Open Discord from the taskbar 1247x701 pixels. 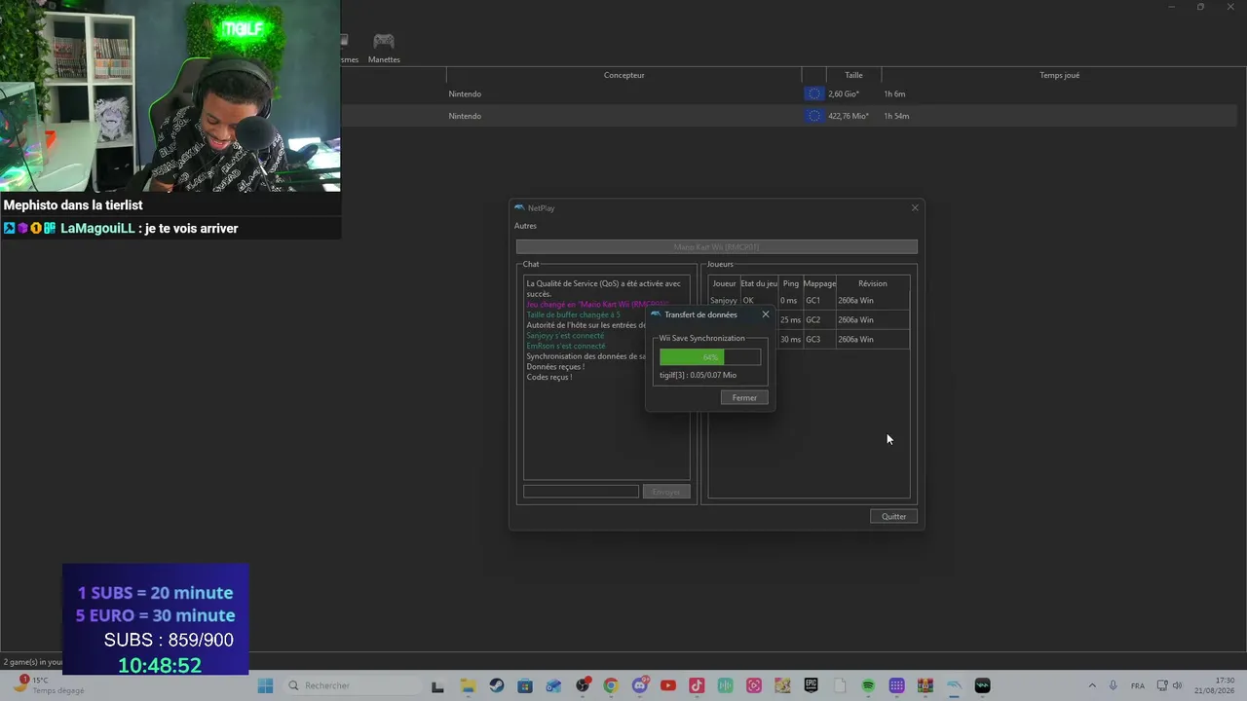click(x=640, y=685)
